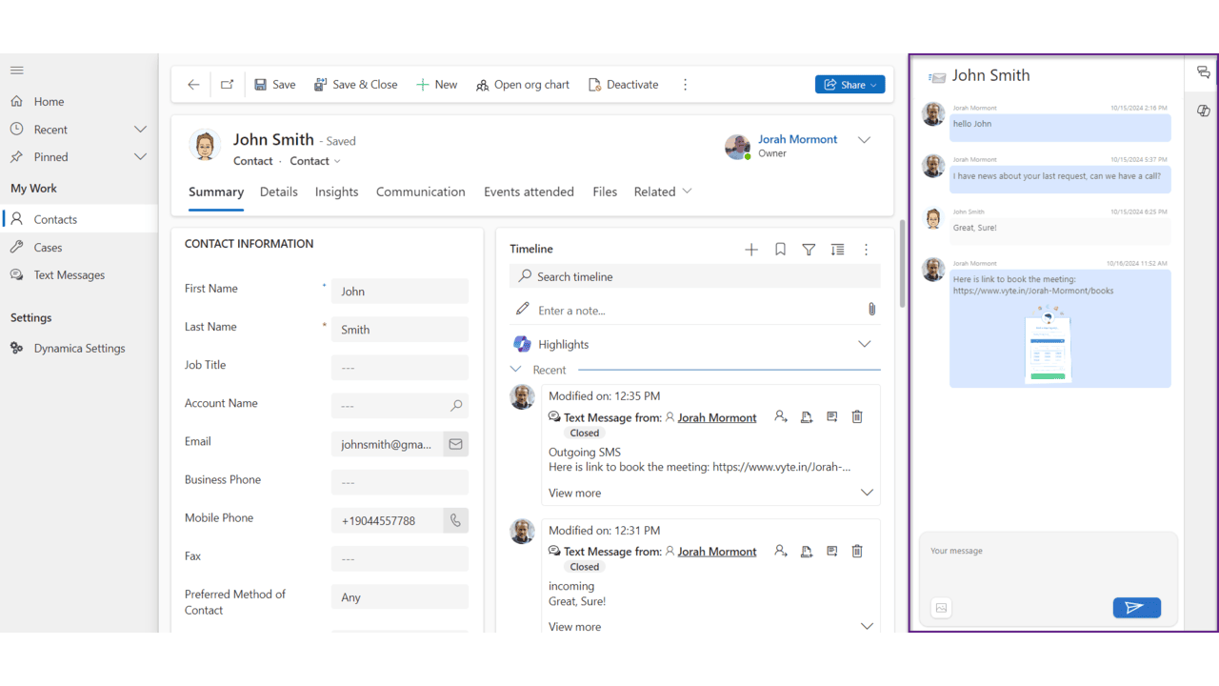Expand the header owner details chevron
The width and height of the screenshot is (1219, 686).
864,140
